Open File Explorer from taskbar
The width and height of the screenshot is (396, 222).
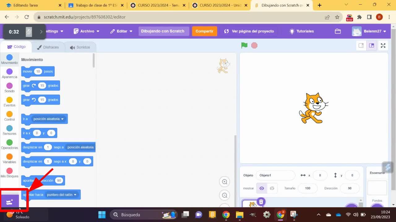(239, 215)
